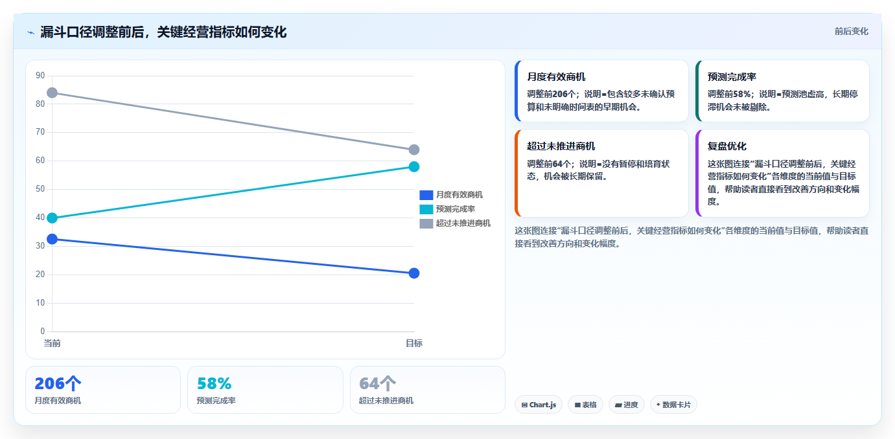The width and height of the screenshot is (895, 439).
Task: Click the summary paragraph below info cards
Action: 692,237
